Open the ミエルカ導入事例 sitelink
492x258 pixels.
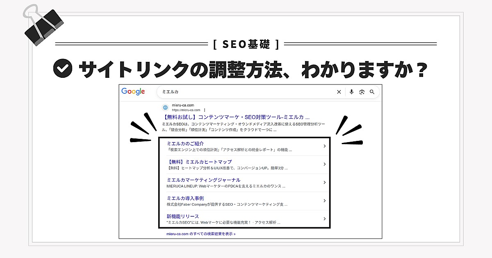click(x=185, y=198)
